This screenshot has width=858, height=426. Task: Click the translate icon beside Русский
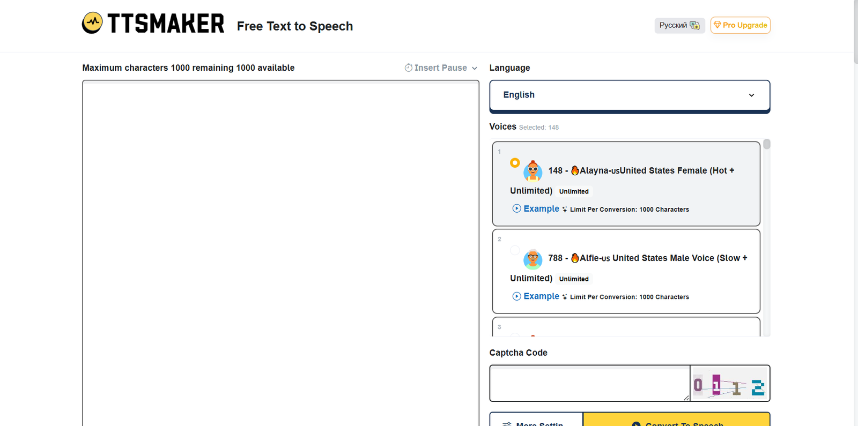tap(694, 25)
